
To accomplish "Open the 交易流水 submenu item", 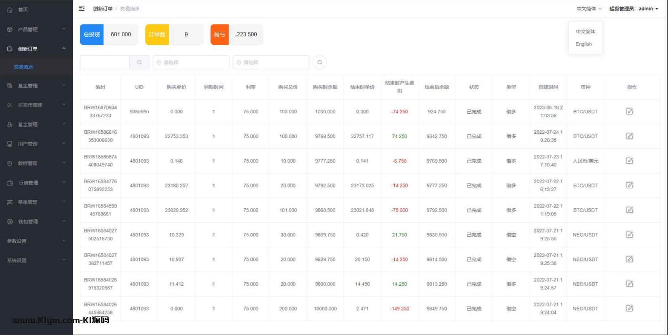I will click(x=24, y=67).
